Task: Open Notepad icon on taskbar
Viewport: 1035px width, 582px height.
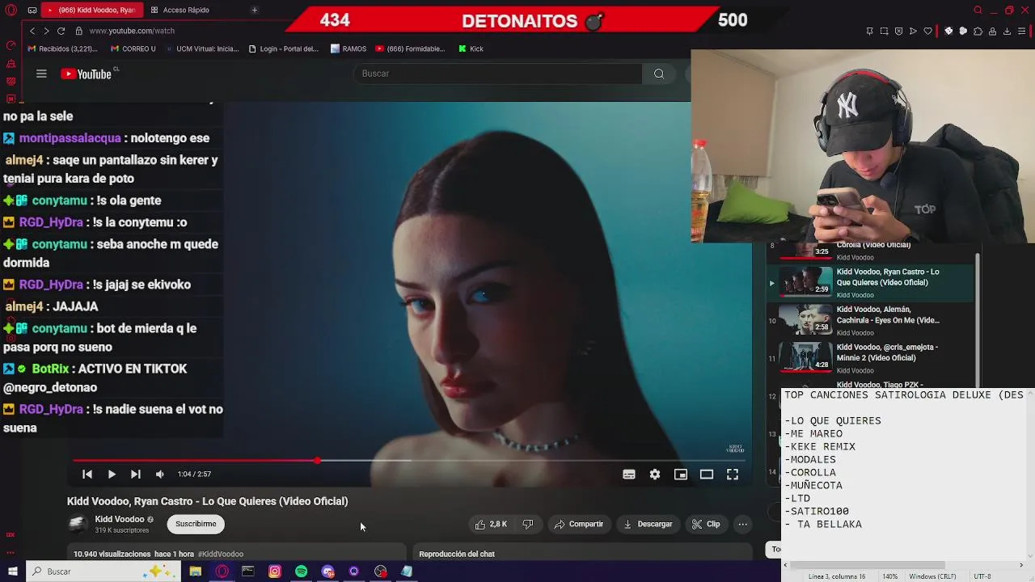Action: [407, 571]
